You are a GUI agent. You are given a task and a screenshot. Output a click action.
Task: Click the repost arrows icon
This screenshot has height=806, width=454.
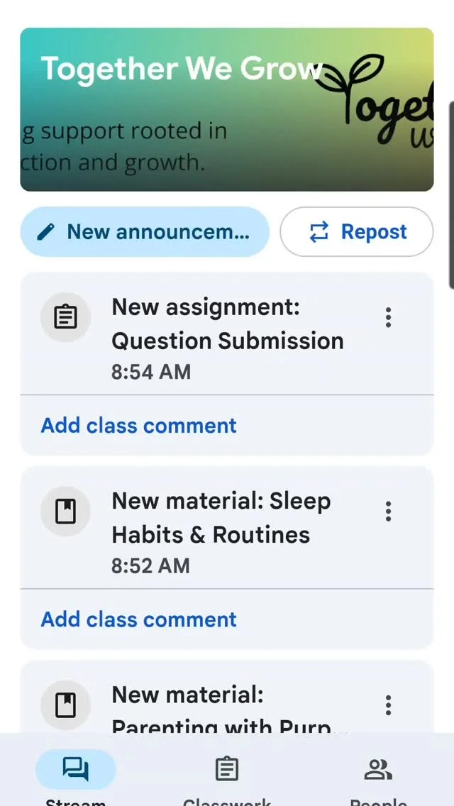[319, 232]
